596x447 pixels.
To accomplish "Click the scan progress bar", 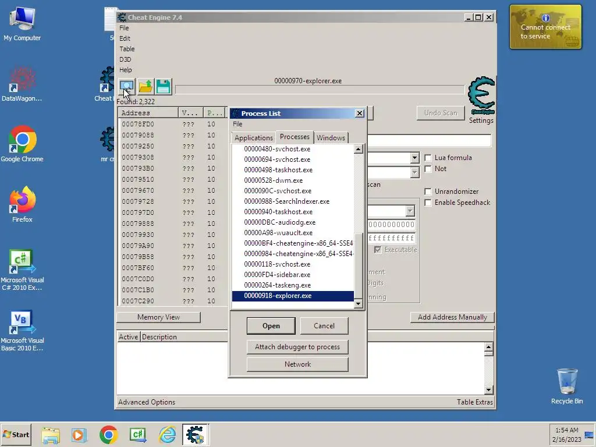I will pos(320,90).
